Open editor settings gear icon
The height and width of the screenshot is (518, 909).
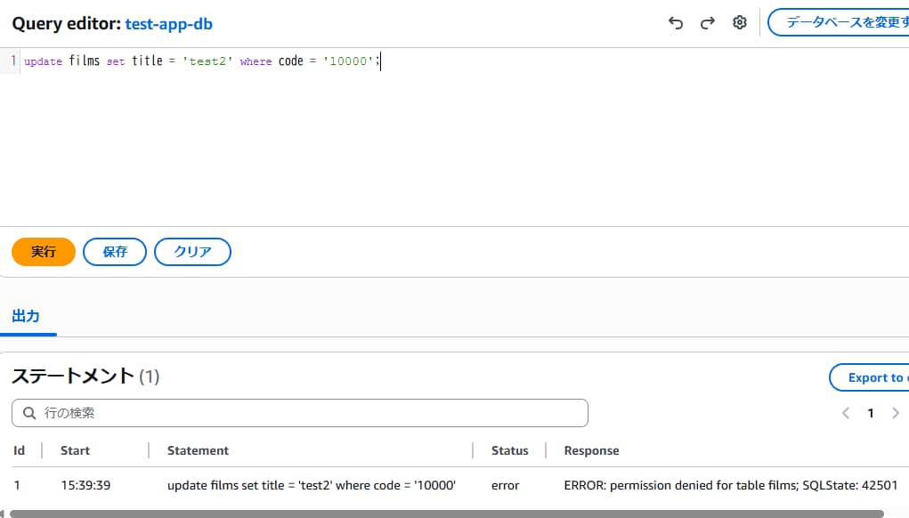click(x=740, y=23)
